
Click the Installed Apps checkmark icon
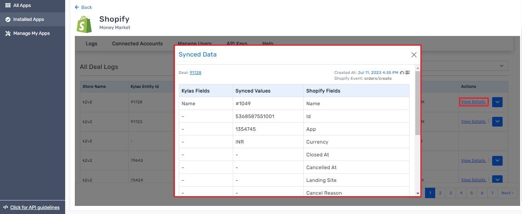tap(8, 19)
